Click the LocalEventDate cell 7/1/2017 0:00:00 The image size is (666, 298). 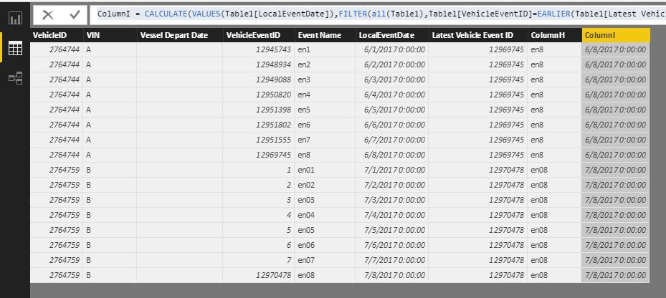point(392,170)
